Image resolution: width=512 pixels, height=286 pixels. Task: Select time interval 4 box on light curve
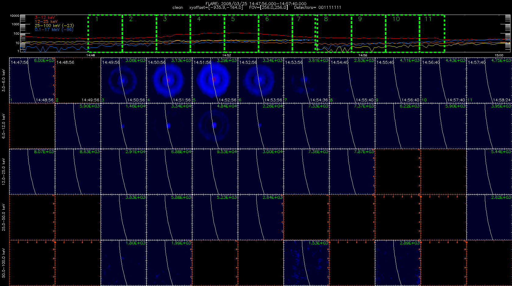208,33
